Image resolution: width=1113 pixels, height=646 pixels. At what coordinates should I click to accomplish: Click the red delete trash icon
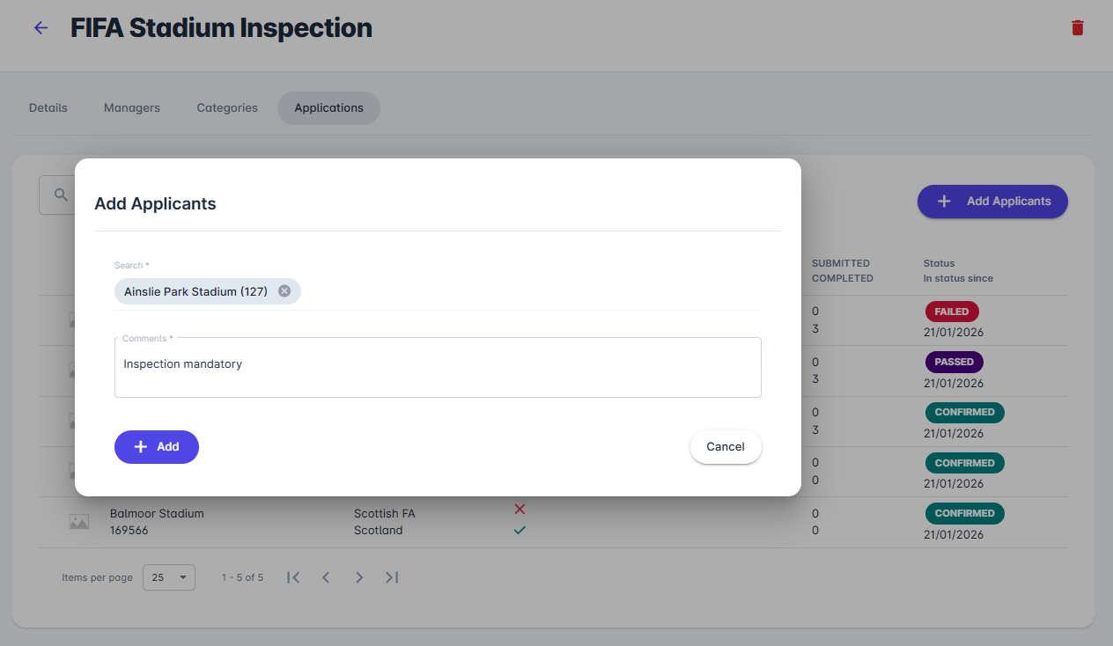tap(1077, 28)
